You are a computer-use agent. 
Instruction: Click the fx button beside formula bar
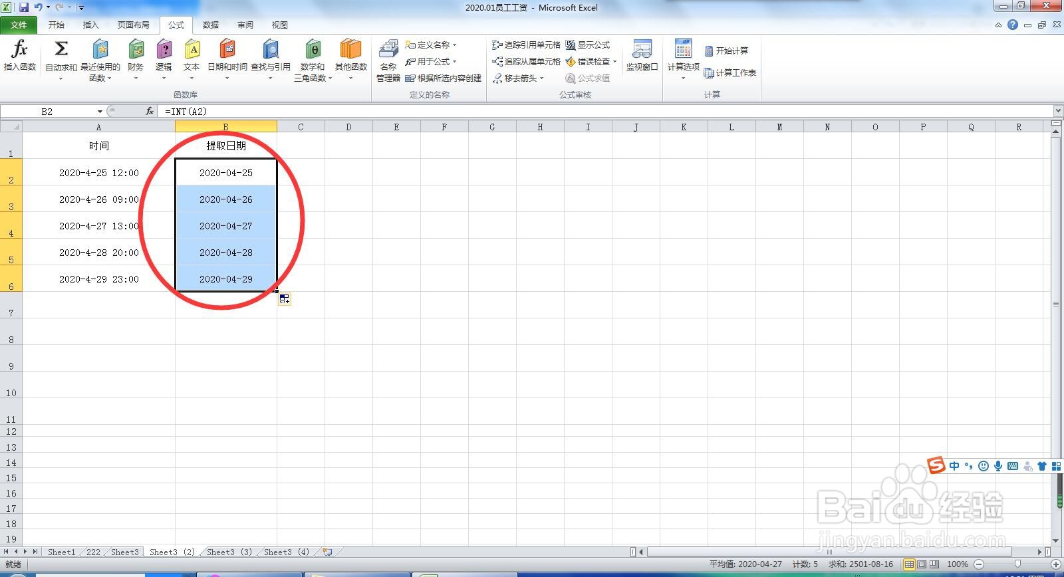point(150,111)
